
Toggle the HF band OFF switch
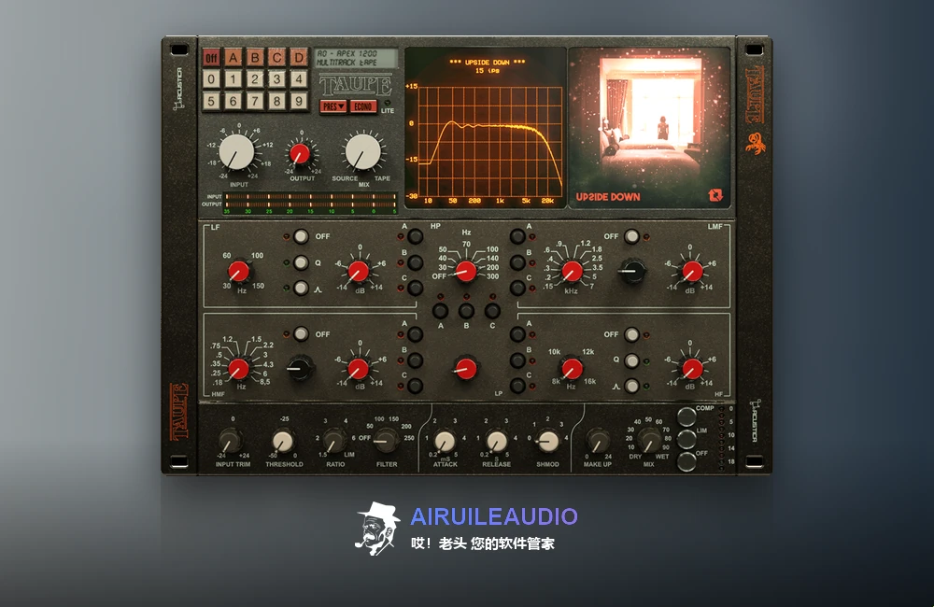click(632, 334)
